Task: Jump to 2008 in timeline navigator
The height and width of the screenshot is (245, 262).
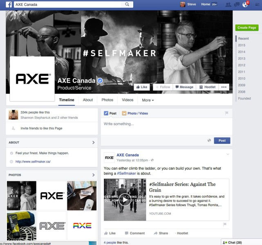Action: pyautogui.click(x=242, y=92)
